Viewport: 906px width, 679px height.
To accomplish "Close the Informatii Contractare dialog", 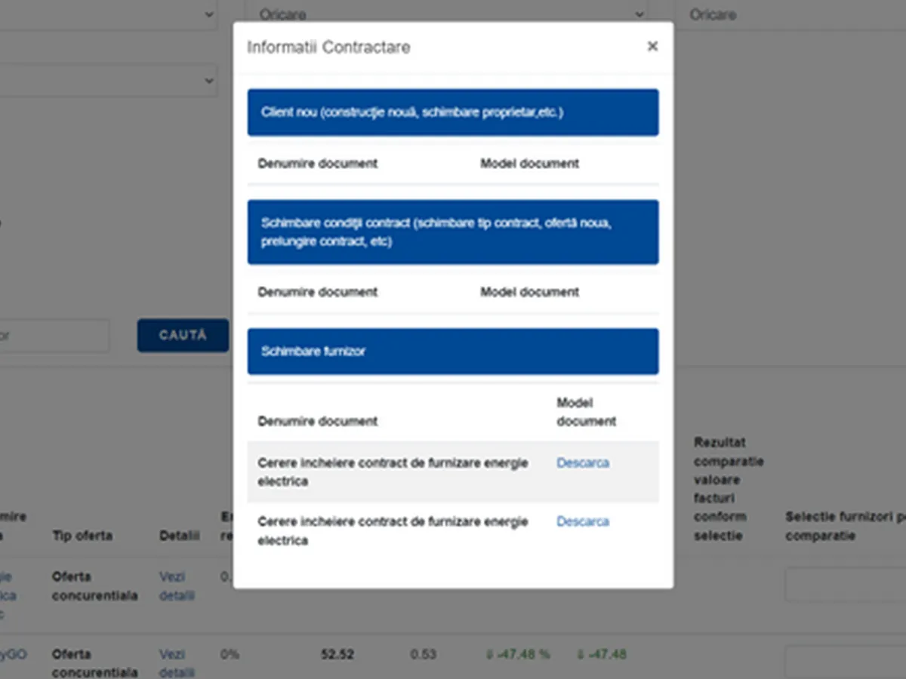I will [652, 47].
